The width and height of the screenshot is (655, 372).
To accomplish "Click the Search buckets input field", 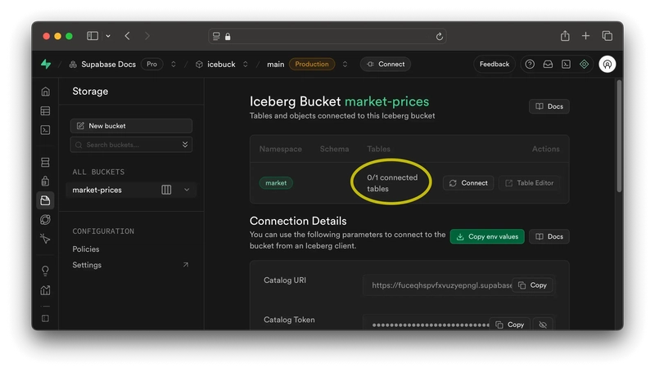I will pyautogui.click(x=131, y=145).
